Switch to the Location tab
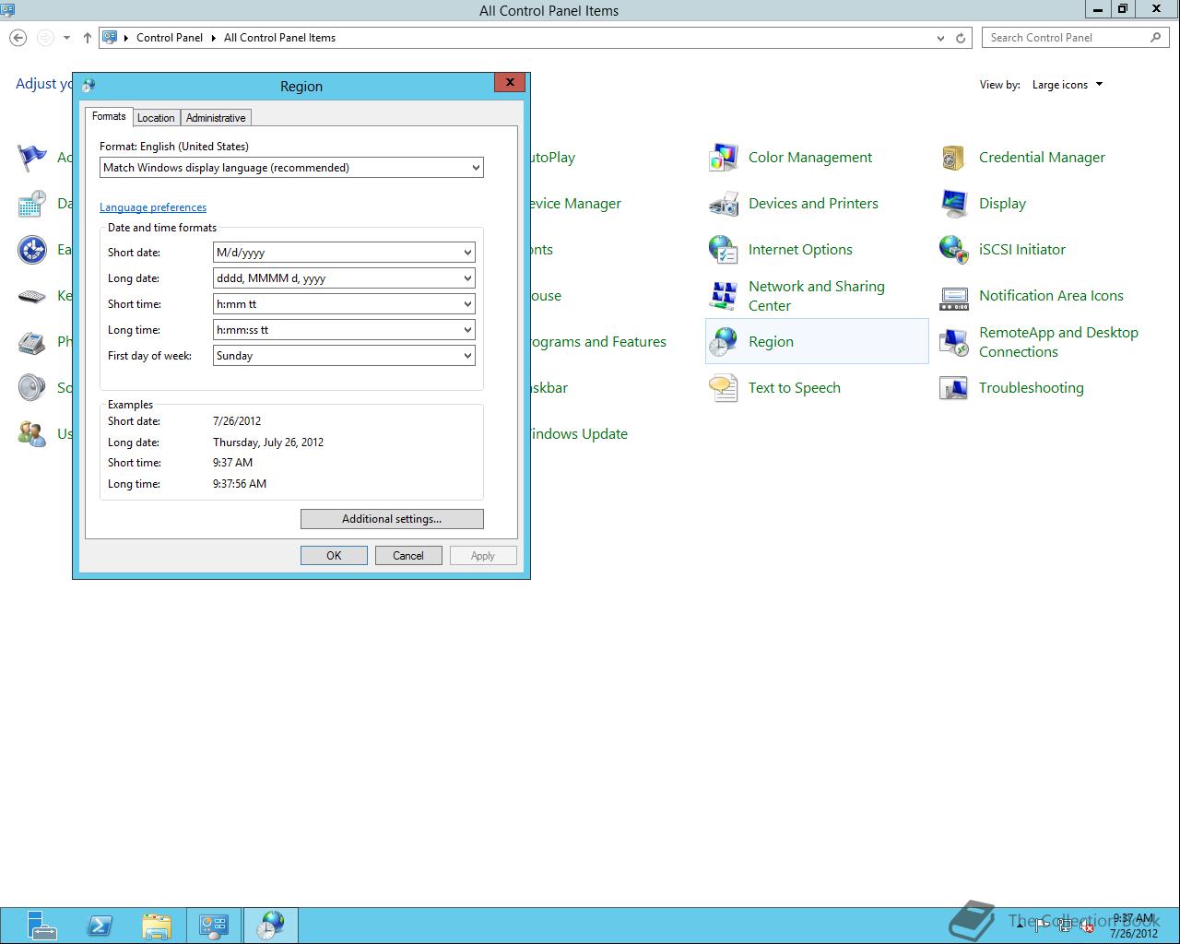Image resolution: width=1180 pixels, height=944 pixels. point(156,118)
